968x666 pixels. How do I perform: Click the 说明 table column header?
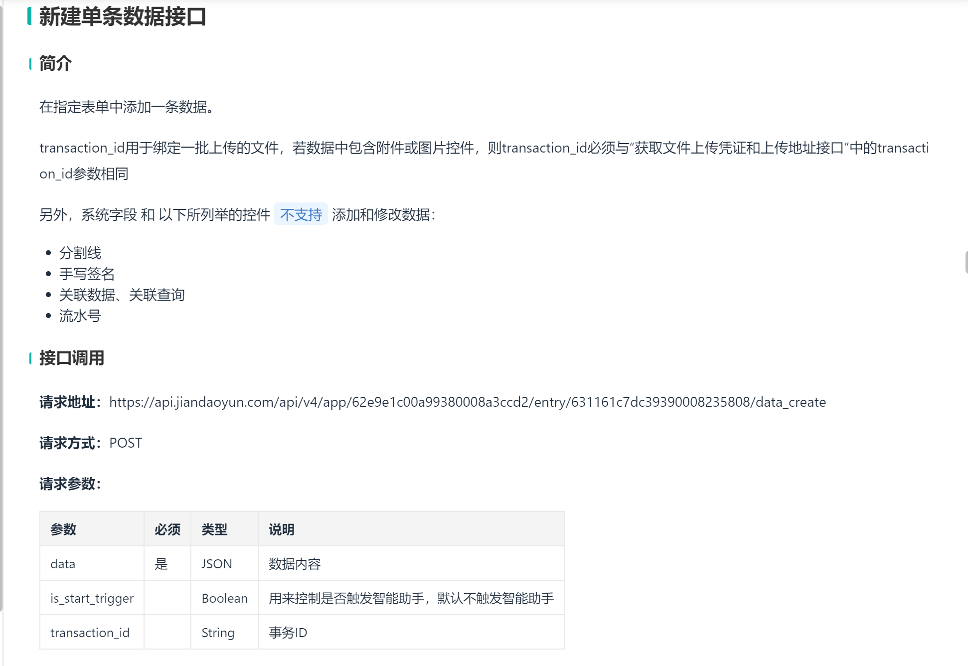point(282,529)
